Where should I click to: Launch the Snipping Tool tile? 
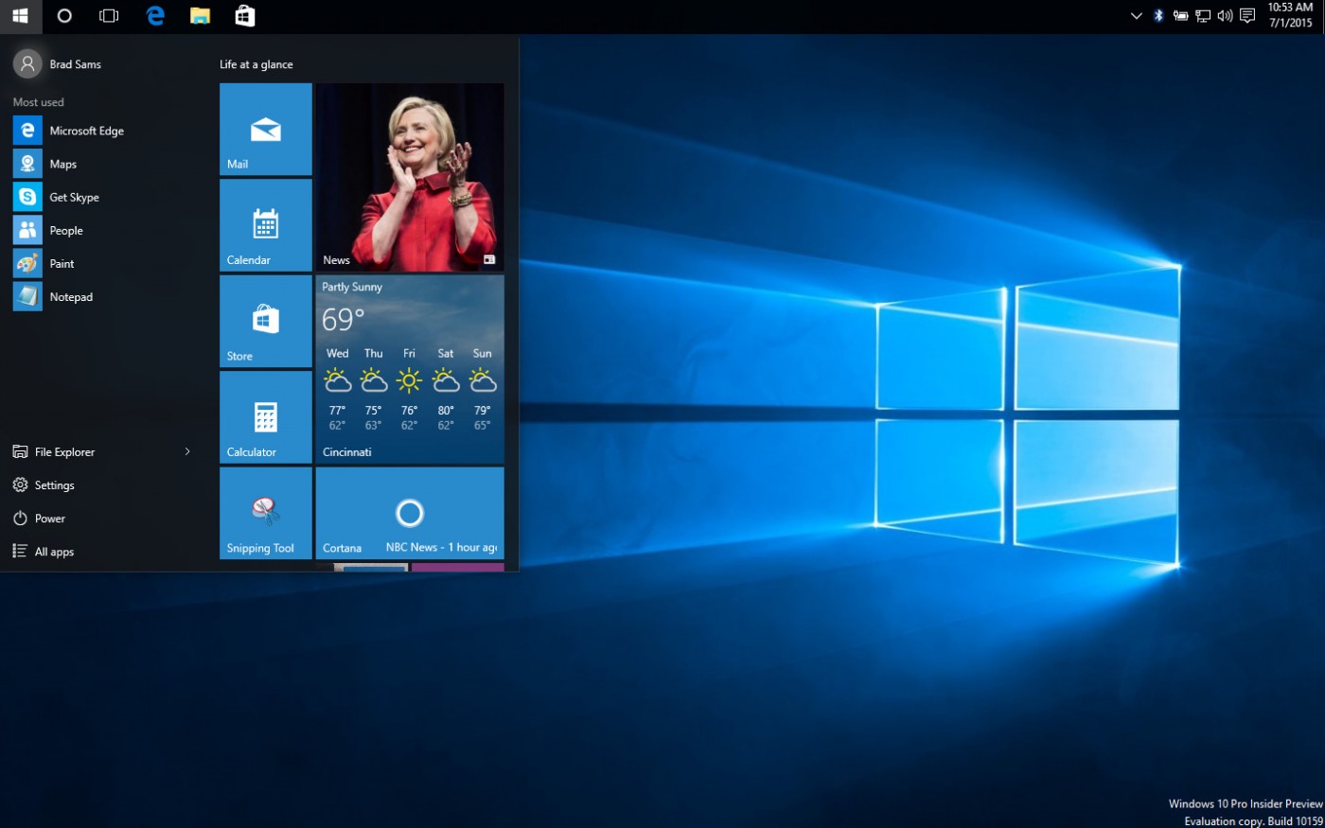[265, 513]
